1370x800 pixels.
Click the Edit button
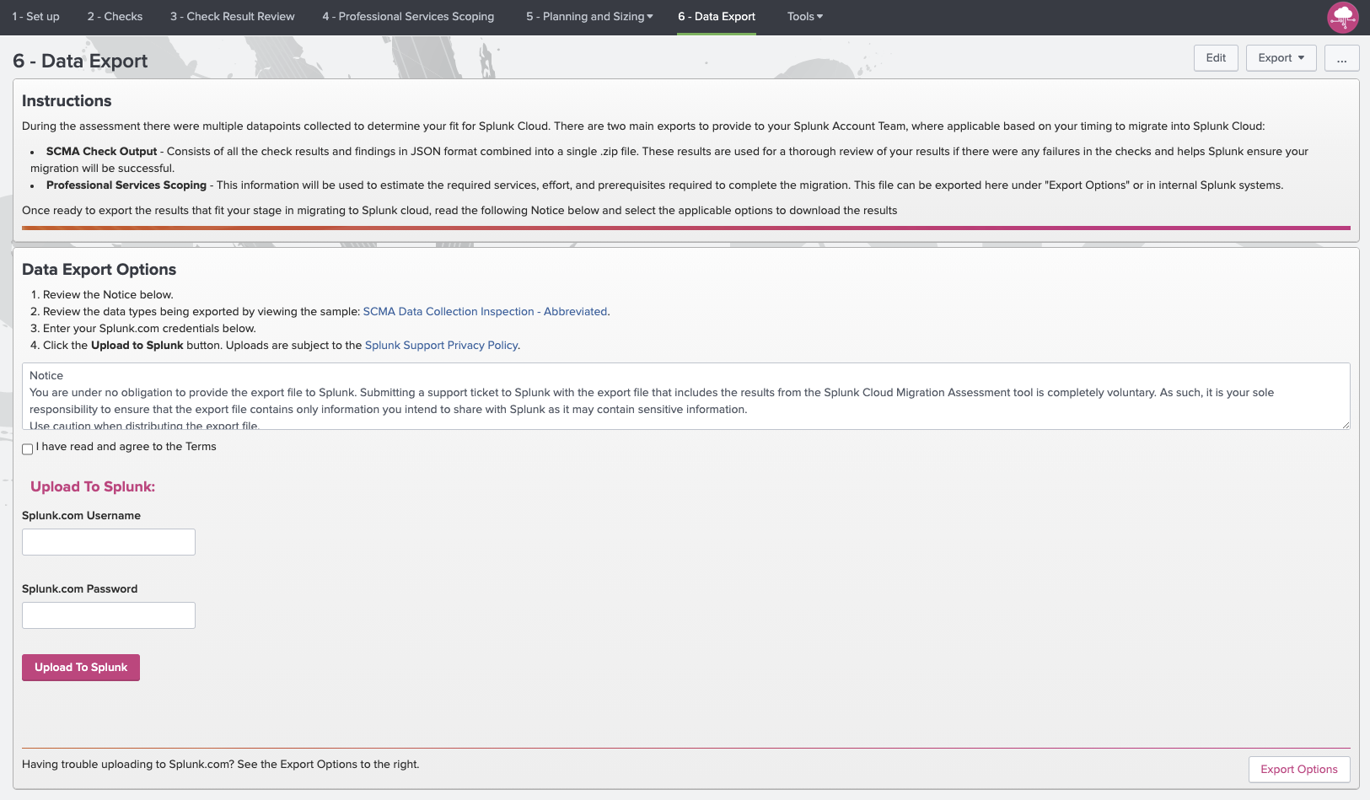[1216, 58]
